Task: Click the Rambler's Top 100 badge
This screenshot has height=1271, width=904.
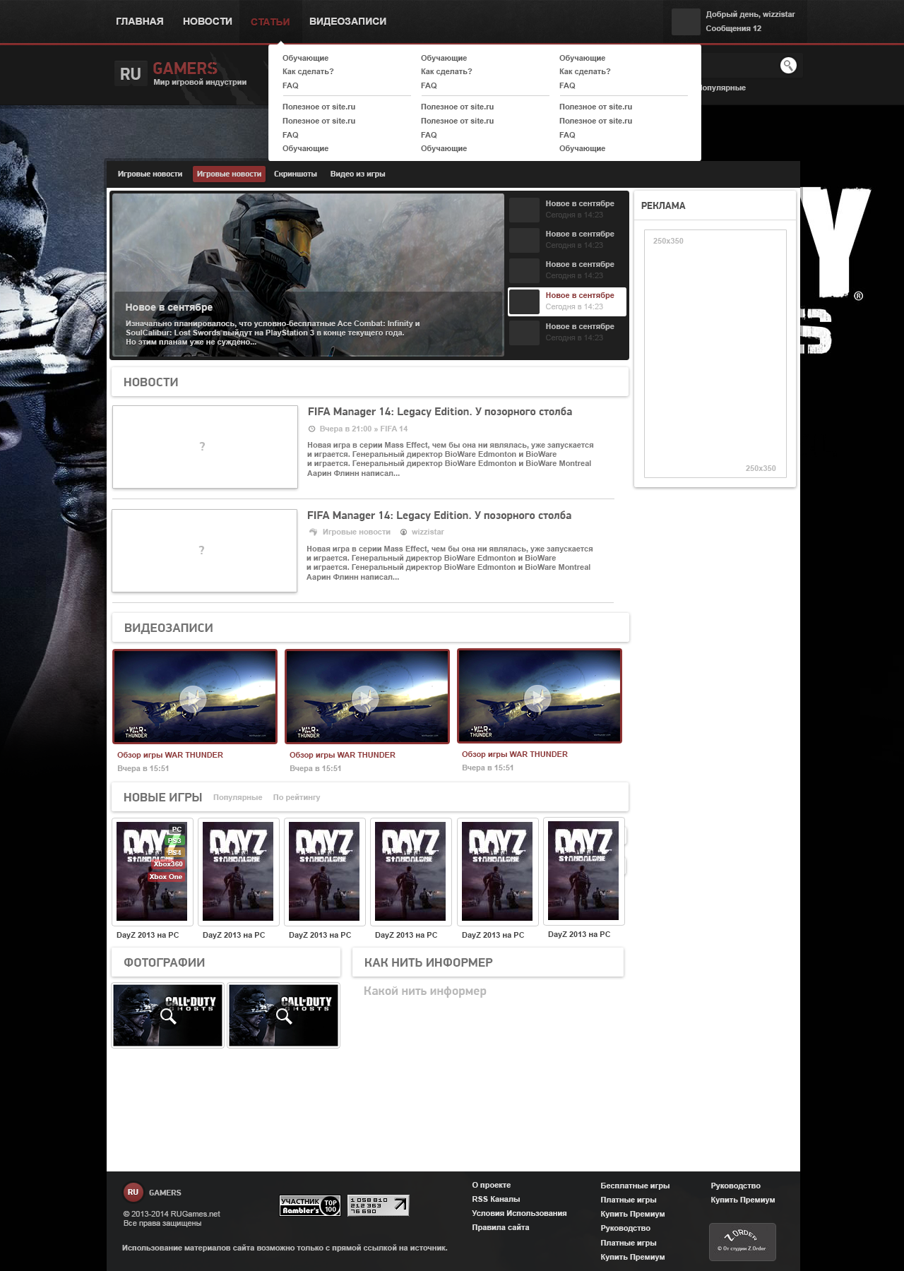Action: point(310,1205)
